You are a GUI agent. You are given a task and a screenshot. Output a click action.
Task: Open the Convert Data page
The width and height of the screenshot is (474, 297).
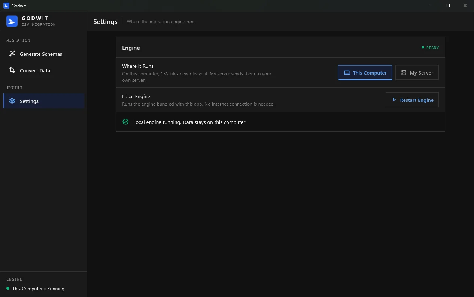tap(44, 70)
